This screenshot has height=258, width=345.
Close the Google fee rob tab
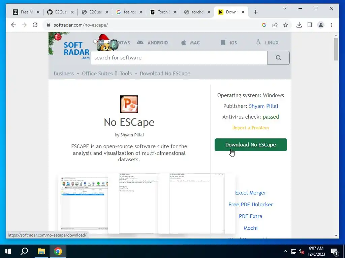(x=141, y=12)
